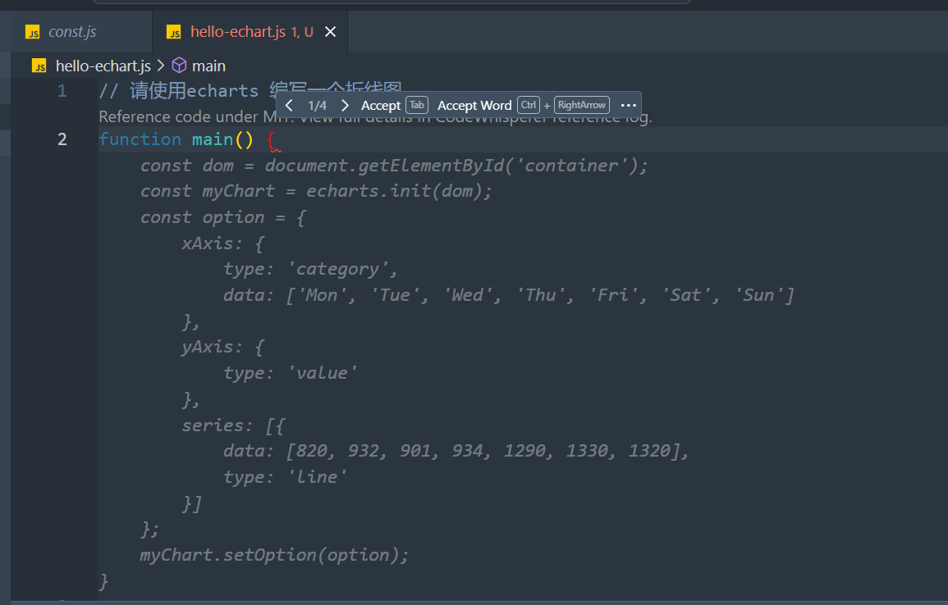Screen dimensions: 948x605
Task: Click the JS file icon on const.js tab
Action: click(33, 32)
